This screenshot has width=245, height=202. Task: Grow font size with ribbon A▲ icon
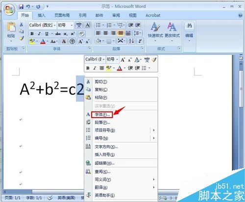point(80,42)
